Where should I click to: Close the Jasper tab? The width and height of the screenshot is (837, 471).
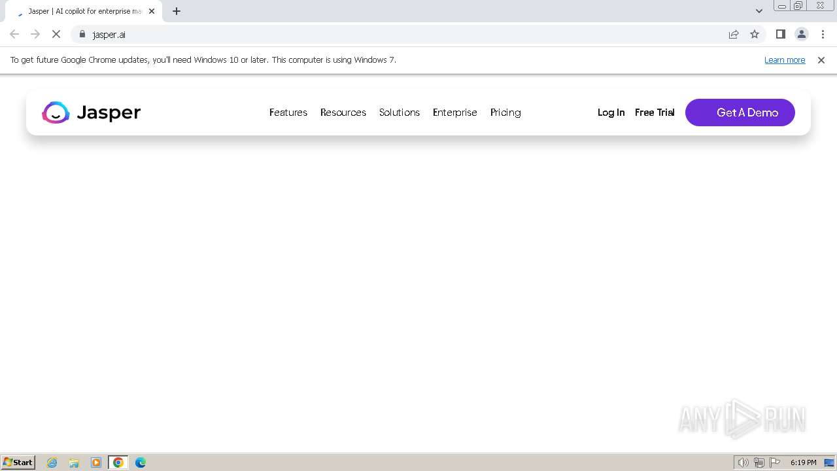[x=152, y=11]
